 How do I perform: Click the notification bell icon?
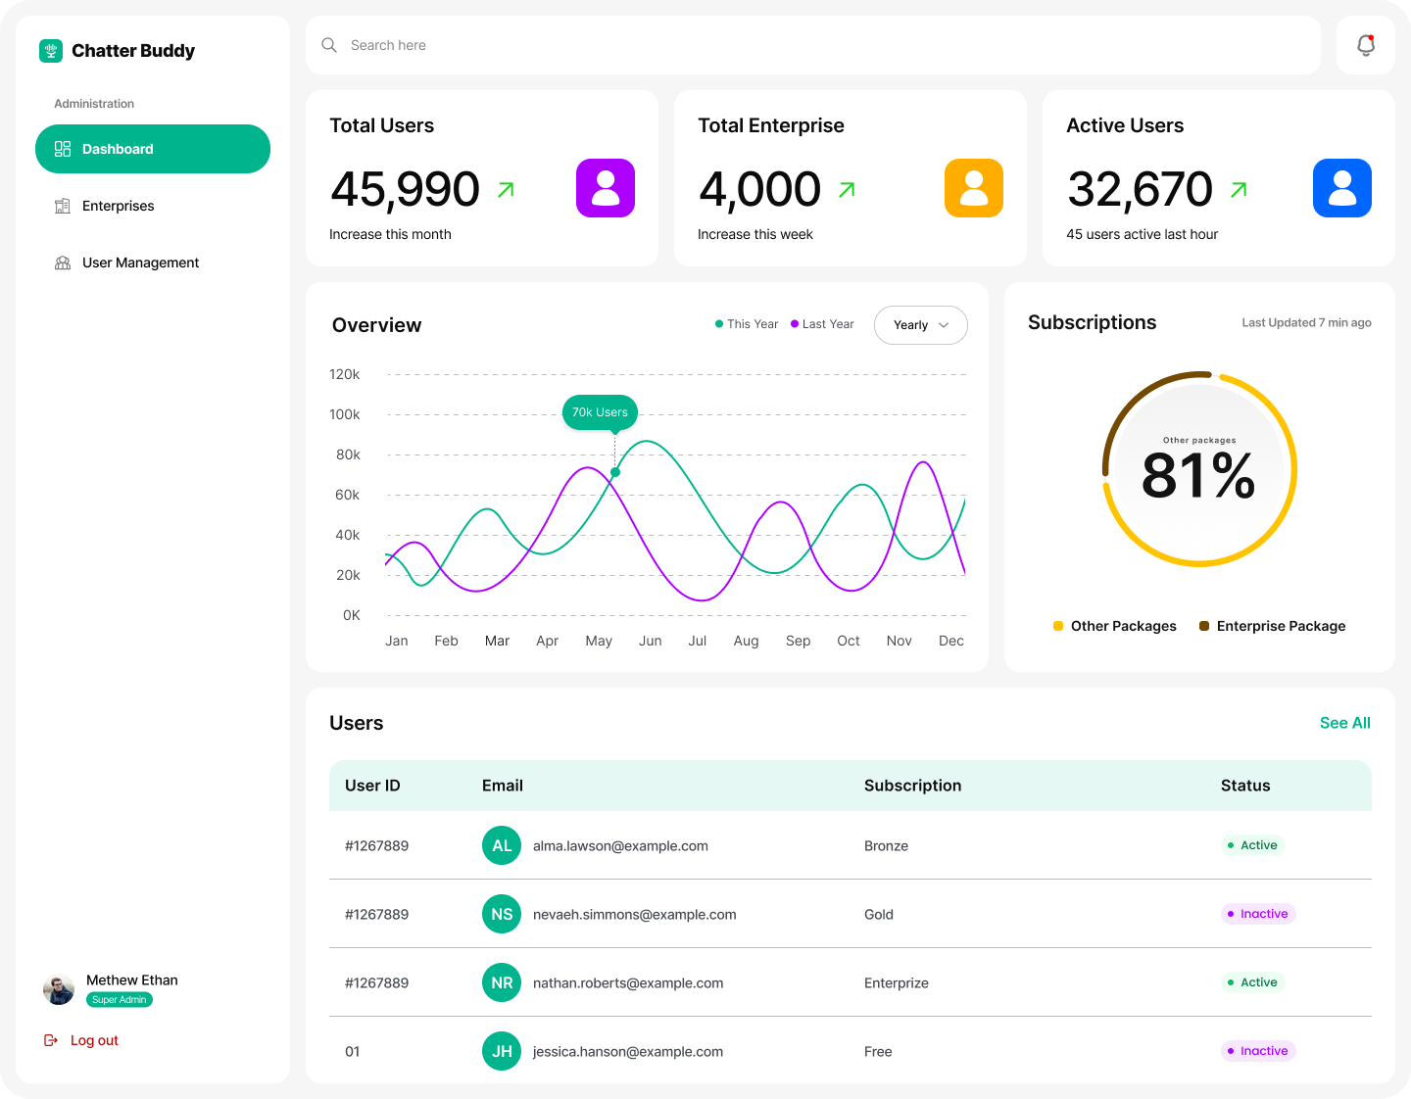(x=1365, y=44)
